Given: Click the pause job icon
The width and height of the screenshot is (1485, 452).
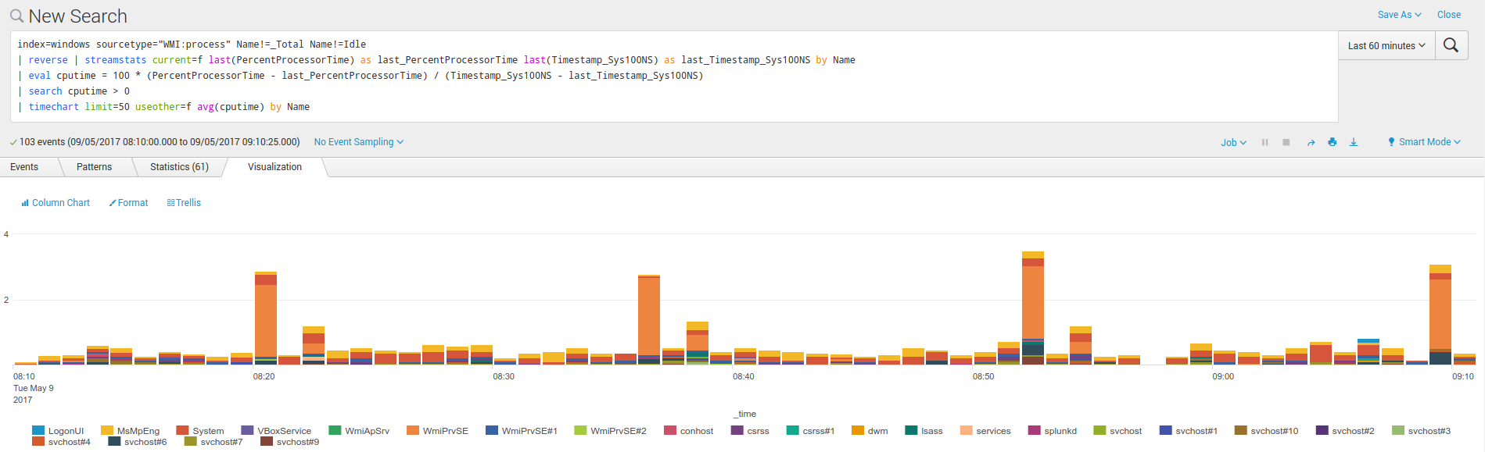Looking at the screenshot, I should [x=1264, y=142].
